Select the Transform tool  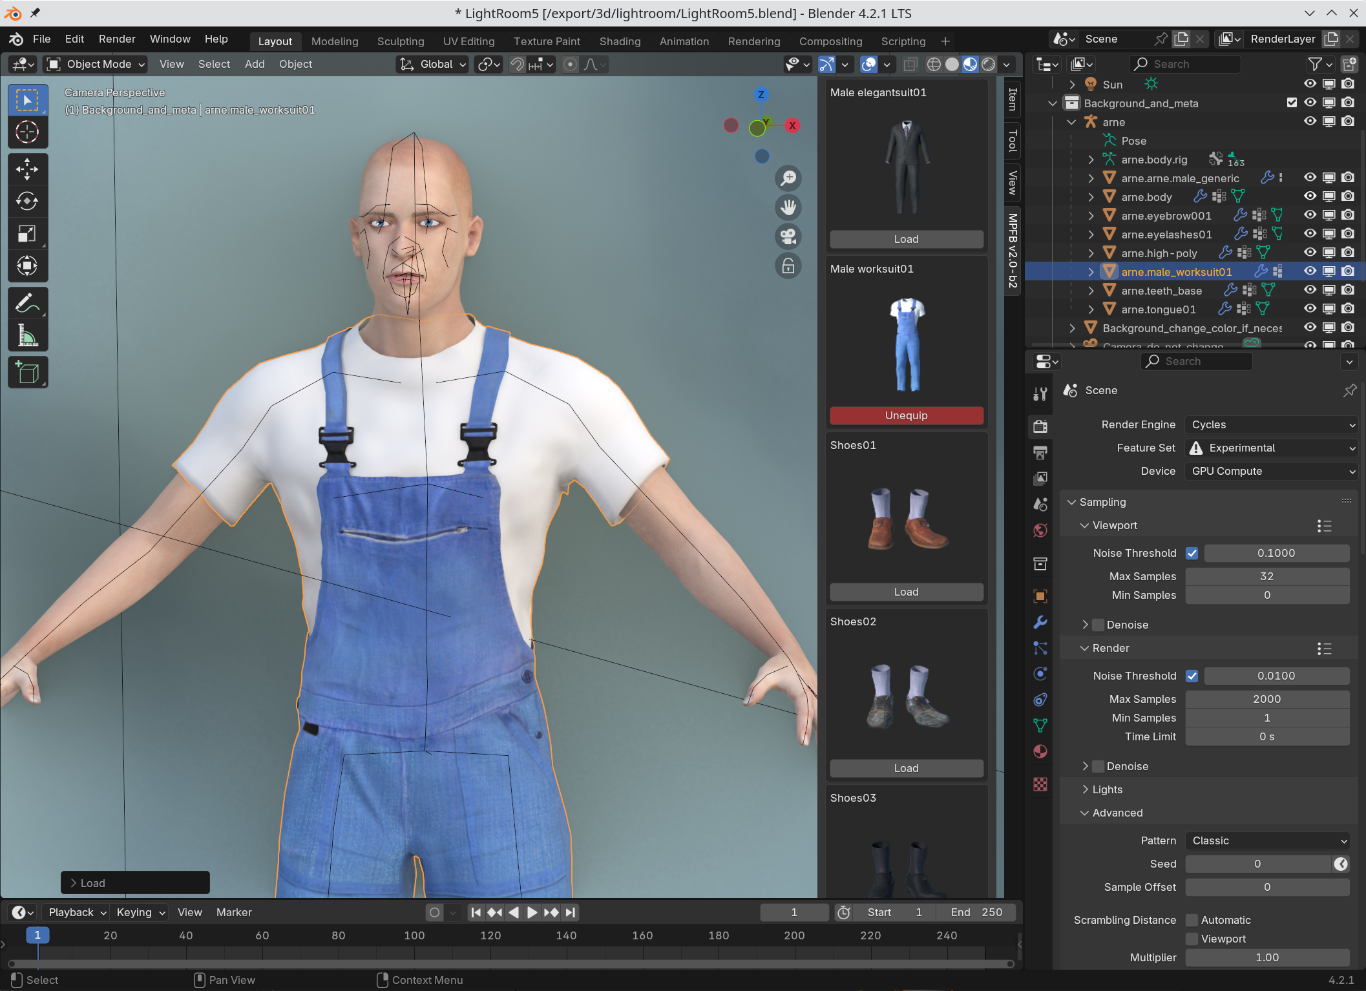pos(27,266)
